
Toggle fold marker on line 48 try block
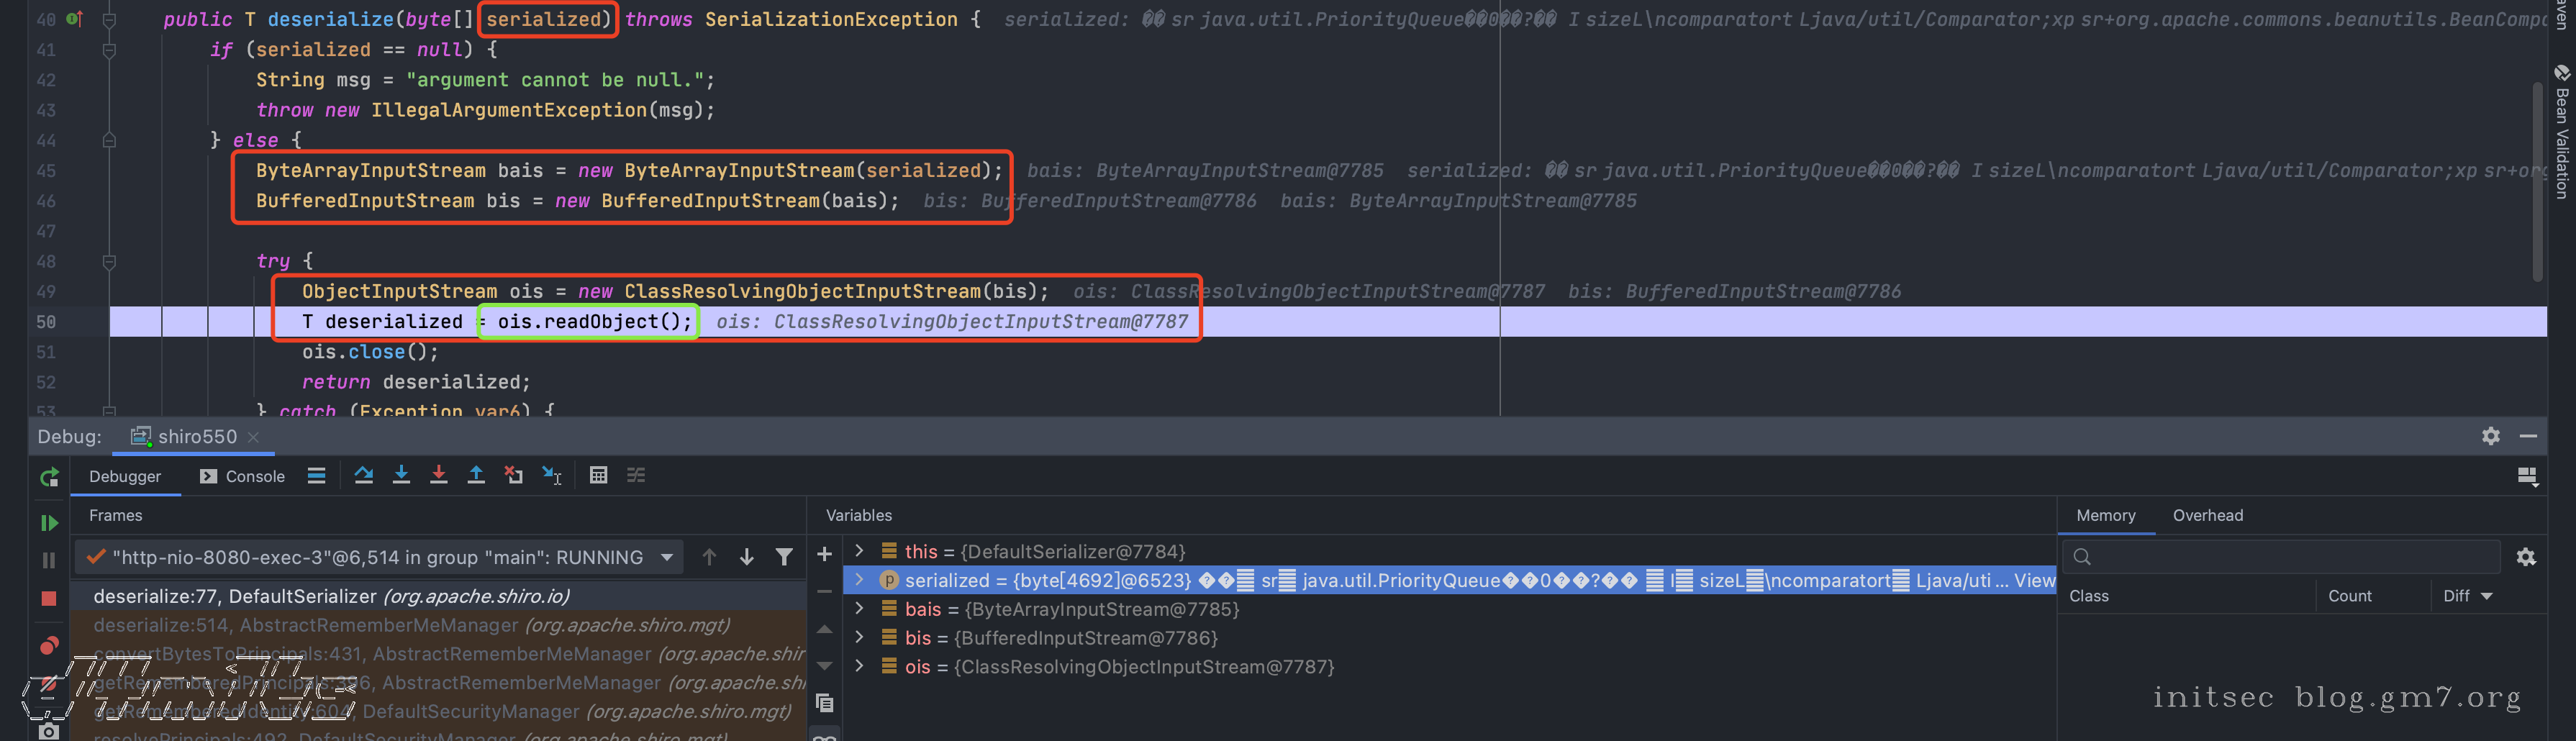pyautogui.click(x=109, y=262)
